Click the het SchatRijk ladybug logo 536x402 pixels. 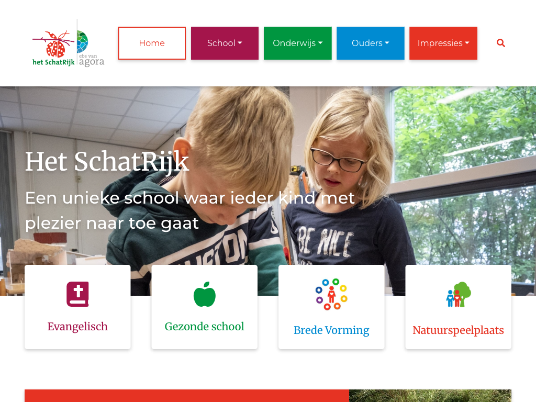pyautogui.click(x=53, y=48)
